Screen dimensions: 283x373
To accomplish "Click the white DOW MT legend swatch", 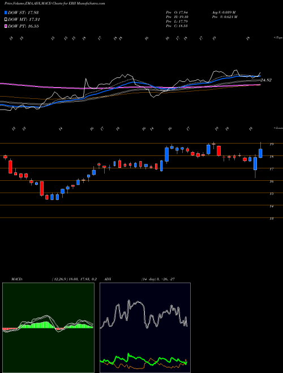I will [x=6, y=20].
